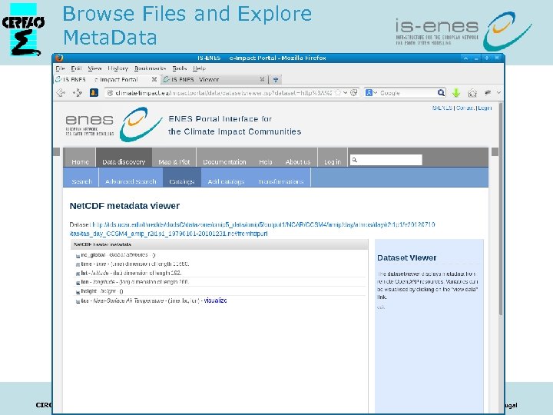Open the address bar history dropdown arrow
The width and height of the screenshot is (553, 415).
[346, 93]
